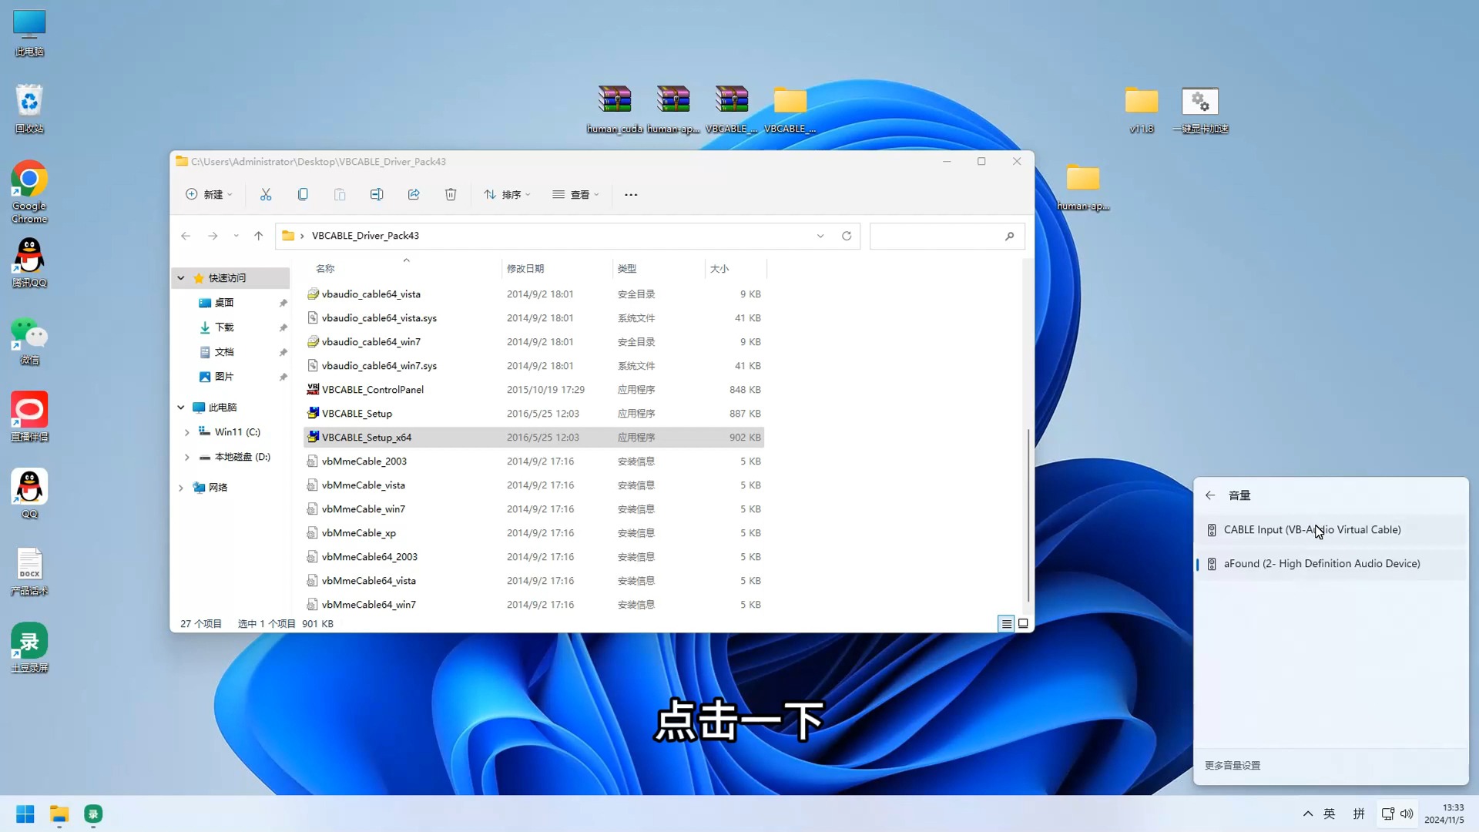Click the Paste icon in Explorer toolbar
Viewport: 1479px width, 832px height.
(340, 195)
